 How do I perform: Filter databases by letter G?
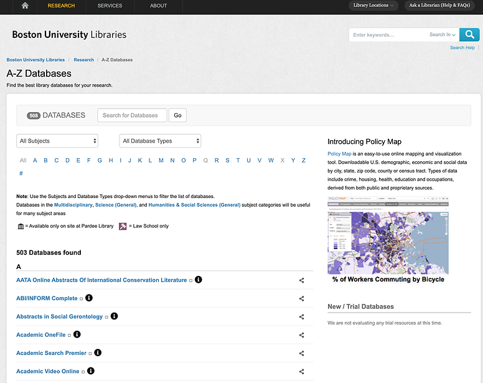click(x=100, y=160)
